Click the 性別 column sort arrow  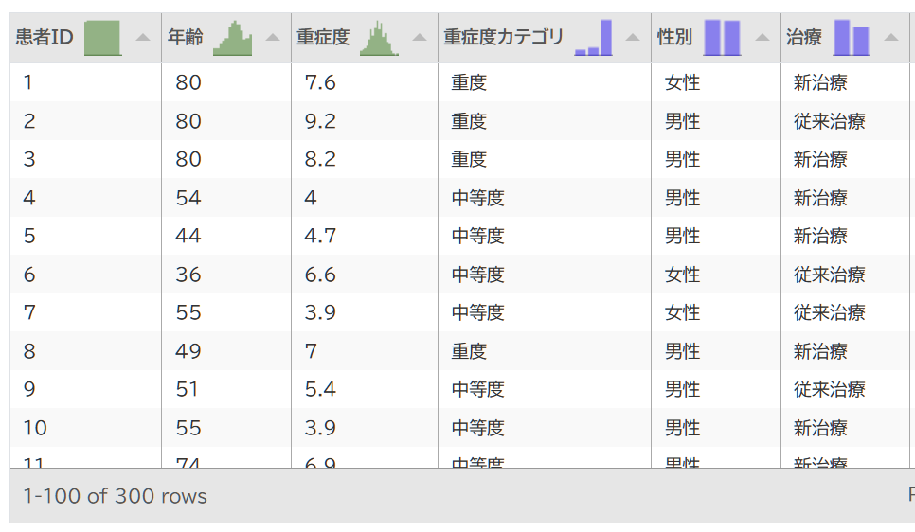pyautogui.click(x=762, y=38)
